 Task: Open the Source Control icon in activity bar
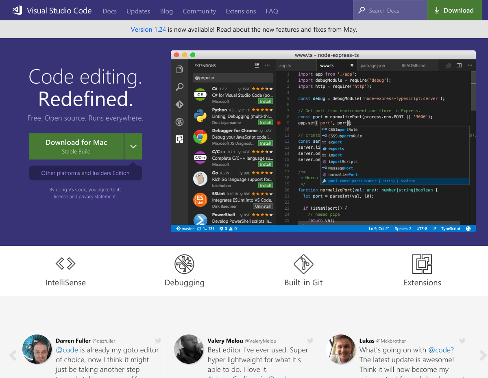[179, 104]
